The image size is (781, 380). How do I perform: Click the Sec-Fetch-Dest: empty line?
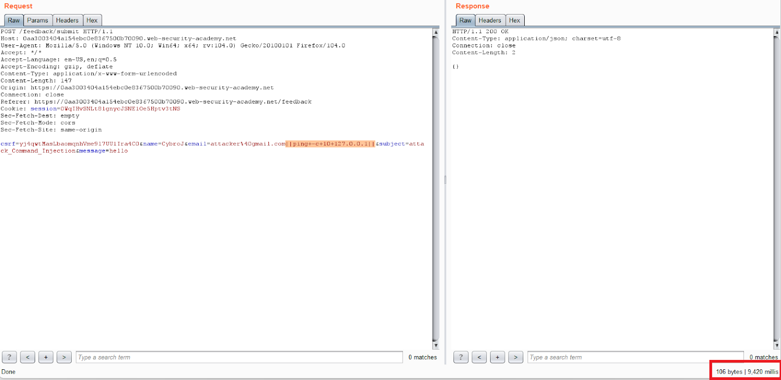tap(40, 116)
